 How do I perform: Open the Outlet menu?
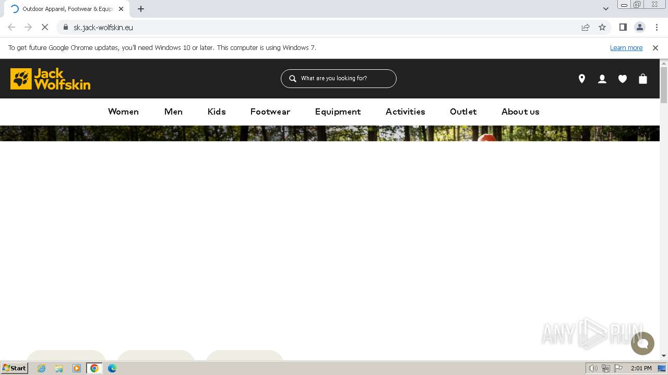click(463, 111)
